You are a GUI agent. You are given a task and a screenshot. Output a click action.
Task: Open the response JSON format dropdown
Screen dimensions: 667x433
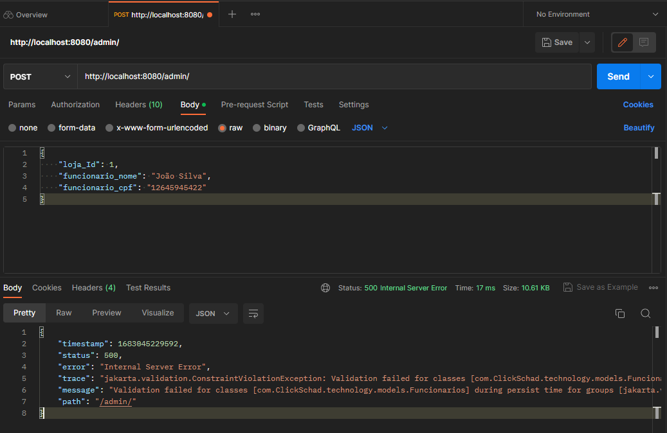[213, 314]
